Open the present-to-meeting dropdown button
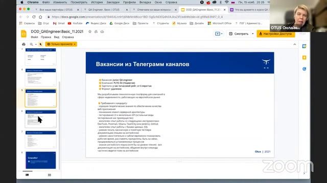 point(219,34)
